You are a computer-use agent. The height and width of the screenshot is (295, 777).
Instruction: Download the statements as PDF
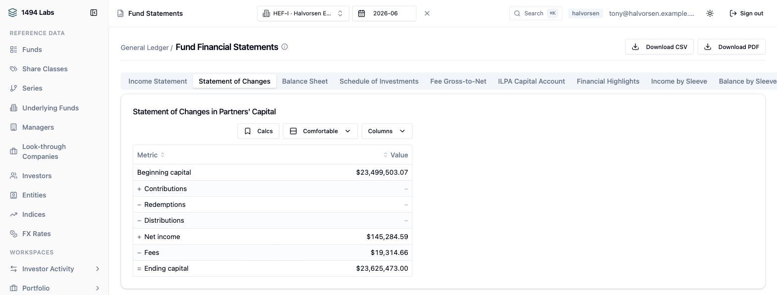coord(731,47)
